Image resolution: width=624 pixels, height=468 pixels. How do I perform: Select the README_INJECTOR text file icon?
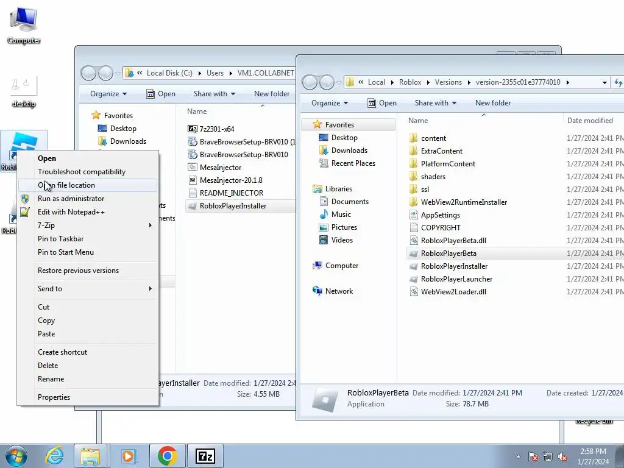coord(193,193)
